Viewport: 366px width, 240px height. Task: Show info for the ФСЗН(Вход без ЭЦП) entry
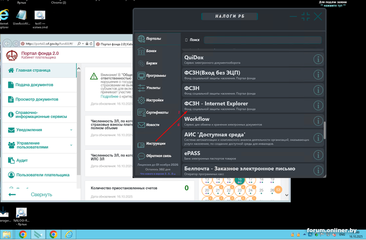coord(318,75)
